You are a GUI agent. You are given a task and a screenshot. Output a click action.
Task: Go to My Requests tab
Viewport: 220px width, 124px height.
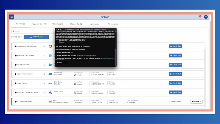pyautogui.click(x=94, y=24)
